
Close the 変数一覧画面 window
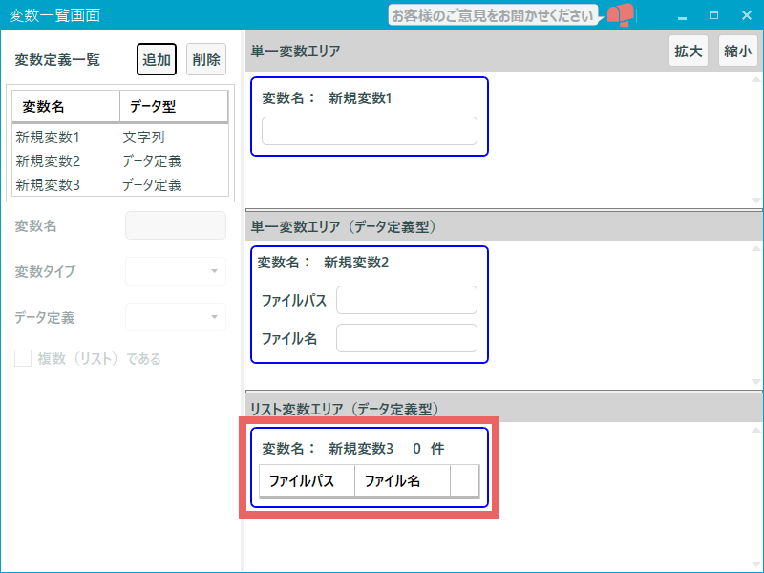tap(747, 15)
